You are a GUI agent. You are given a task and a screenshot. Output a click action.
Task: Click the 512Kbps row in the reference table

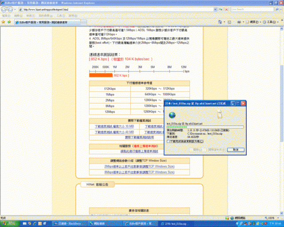coord(139,89)
